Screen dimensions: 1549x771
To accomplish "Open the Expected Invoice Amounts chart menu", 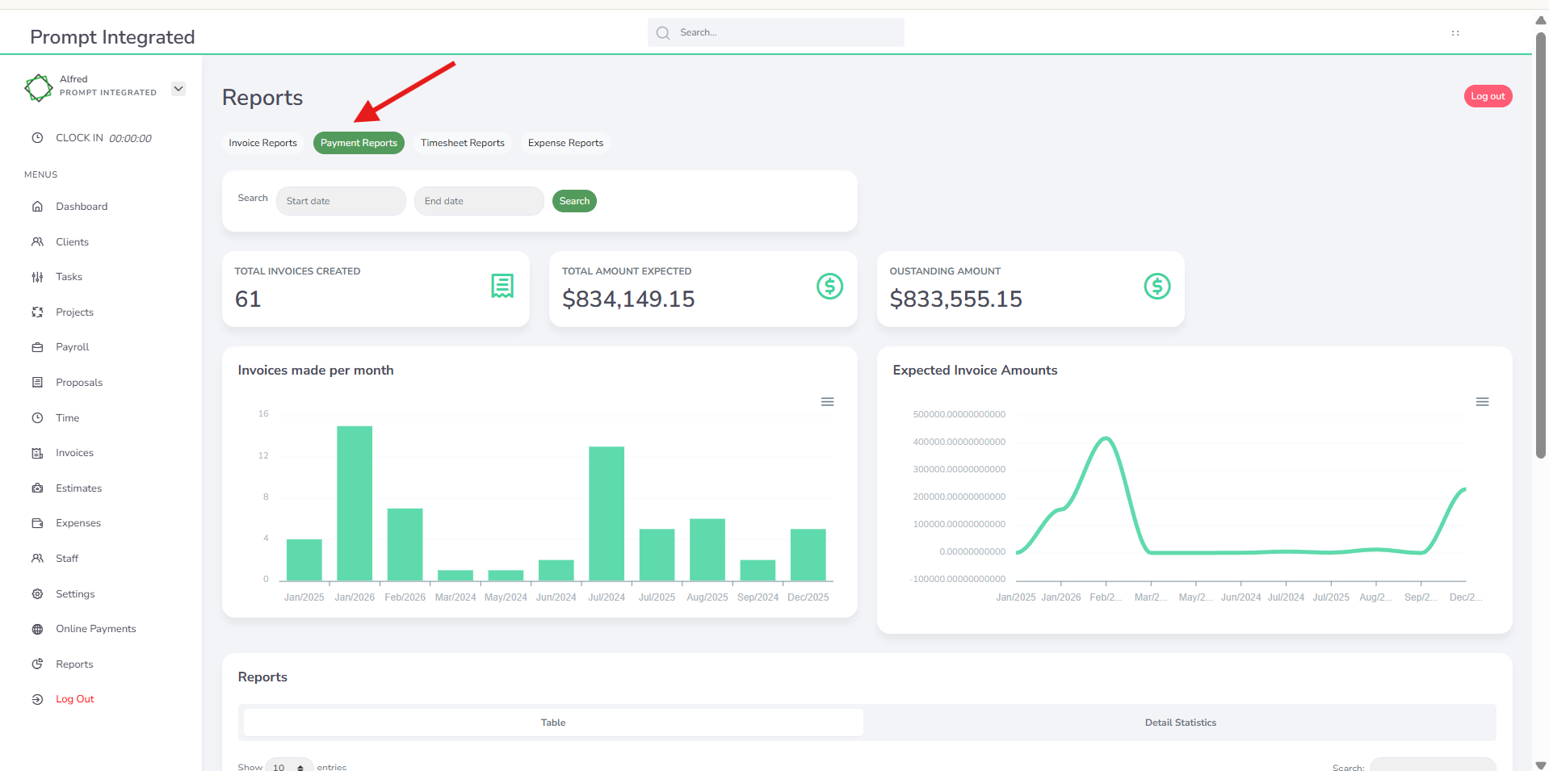I will point(1482,402).
